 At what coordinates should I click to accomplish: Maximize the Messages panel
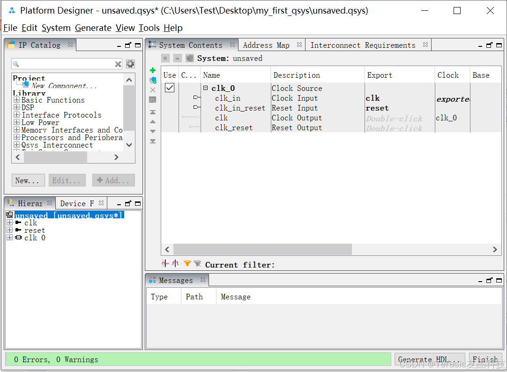coord(499,280)
